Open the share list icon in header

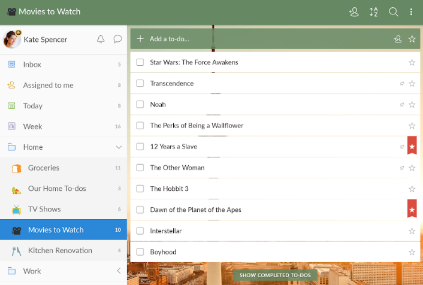(x=354, y=12)
